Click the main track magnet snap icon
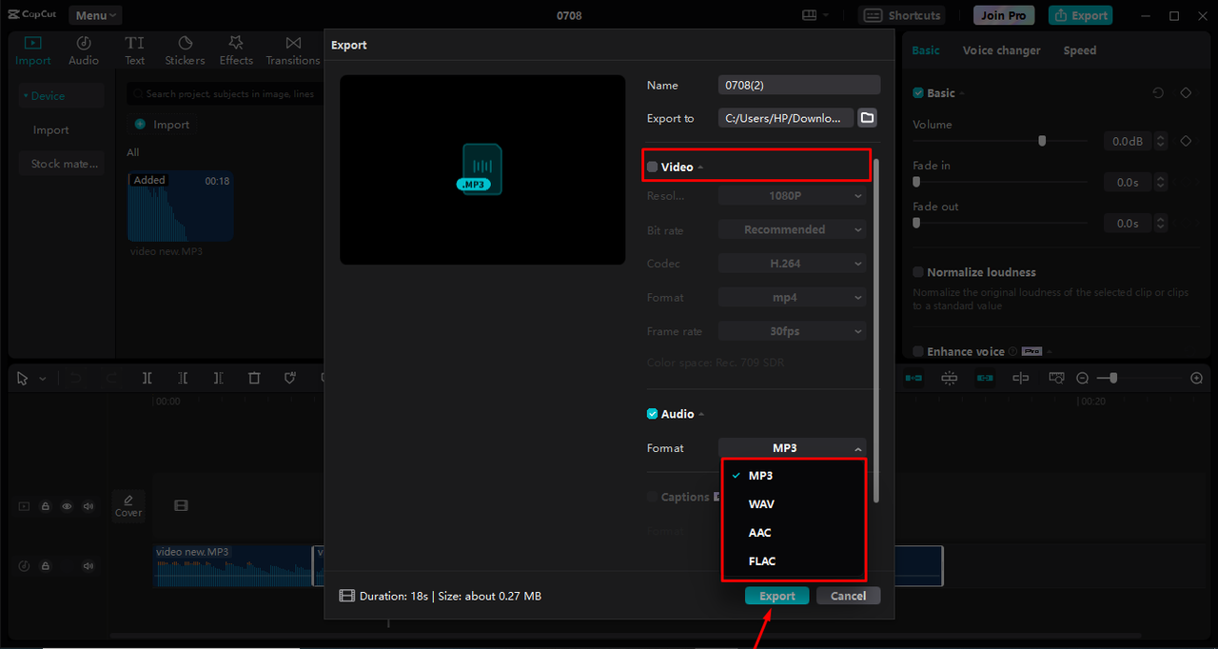 (913, 378)
